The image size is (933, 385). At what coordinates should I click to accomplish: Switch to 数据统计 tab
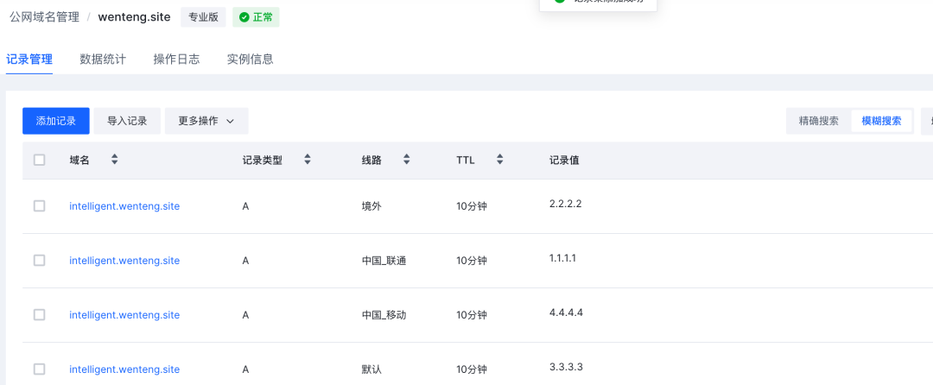[103, 59]
